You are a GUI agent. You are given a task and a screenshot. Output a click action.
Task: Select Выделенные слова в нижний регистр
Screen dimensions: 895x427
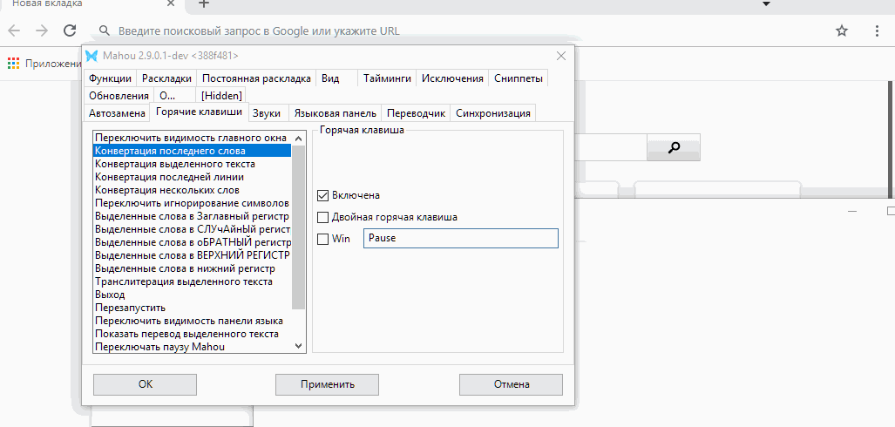point(193,268)
